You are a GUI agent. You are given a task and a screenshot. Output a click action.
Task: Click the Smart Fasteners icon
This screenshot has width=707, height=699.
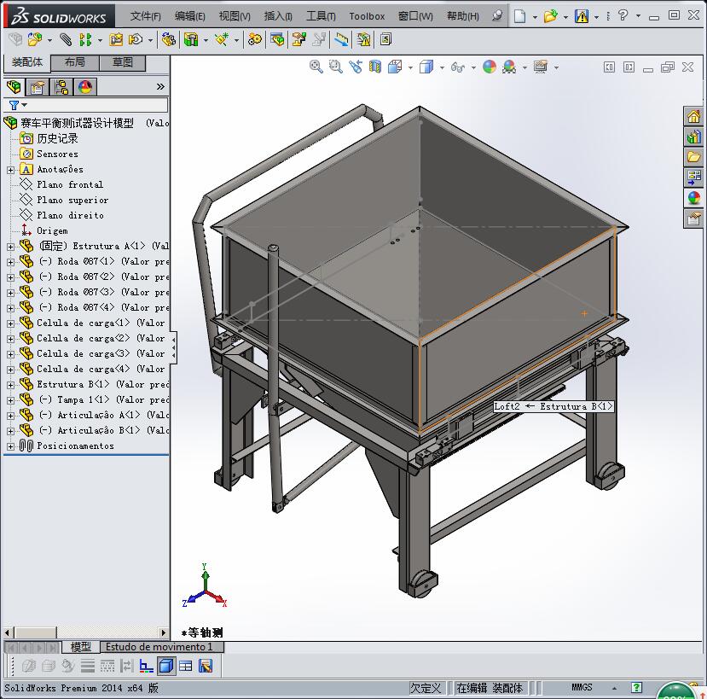116,40
